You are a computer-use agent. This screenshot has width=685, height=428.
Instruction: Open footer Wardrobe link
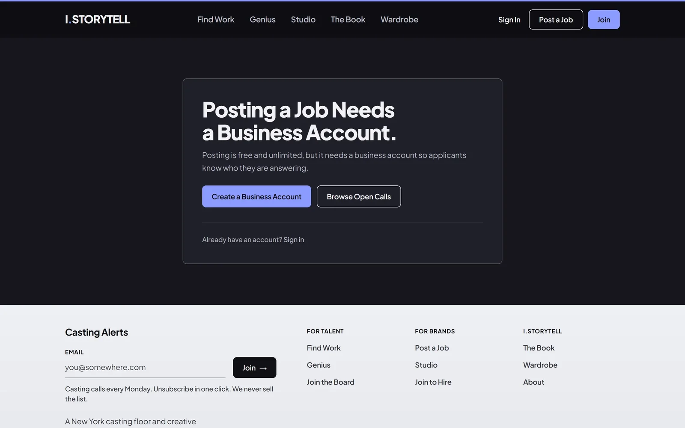coord(540,365)
